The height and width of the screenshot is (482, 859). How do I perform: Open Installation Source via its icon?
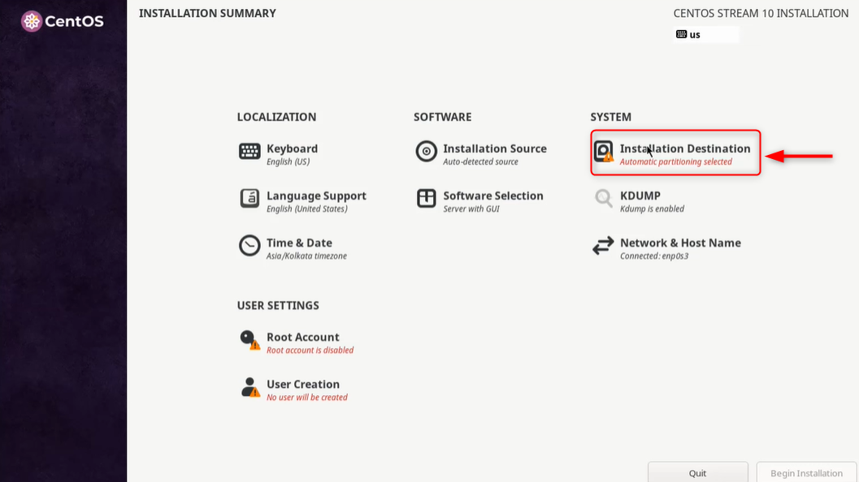[426, 151]
